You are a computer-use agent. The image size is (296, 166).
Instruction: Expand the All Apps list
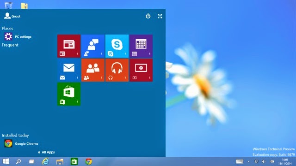tap(46, 152)
